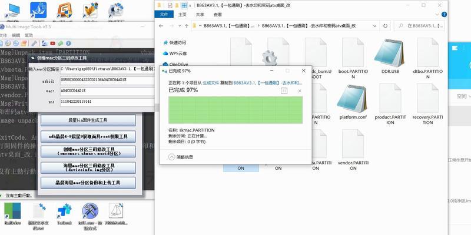471x235 pixels.
Task: Click the wrench settings toolbar icon
Action: (34, 43)
